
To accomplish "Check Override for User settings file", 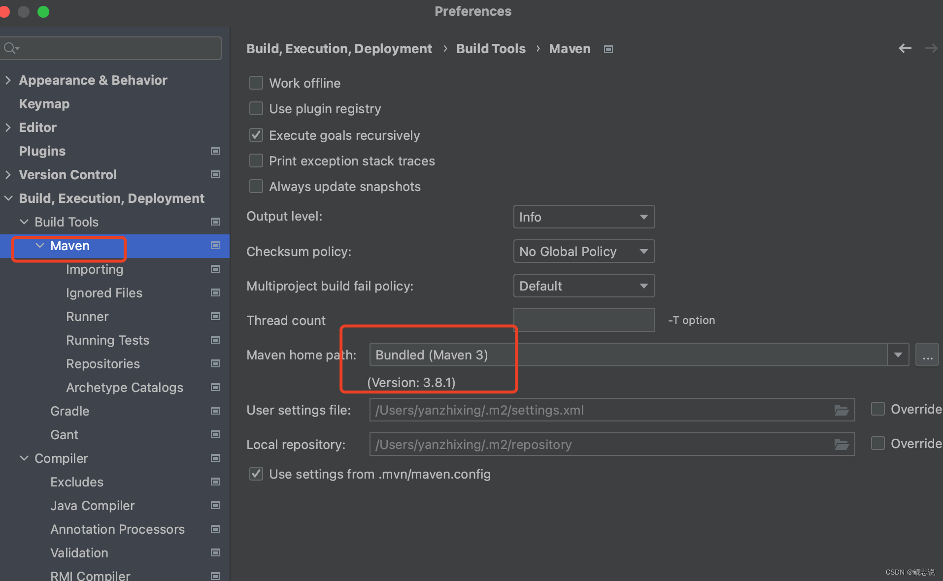I will tap(878, 409).
